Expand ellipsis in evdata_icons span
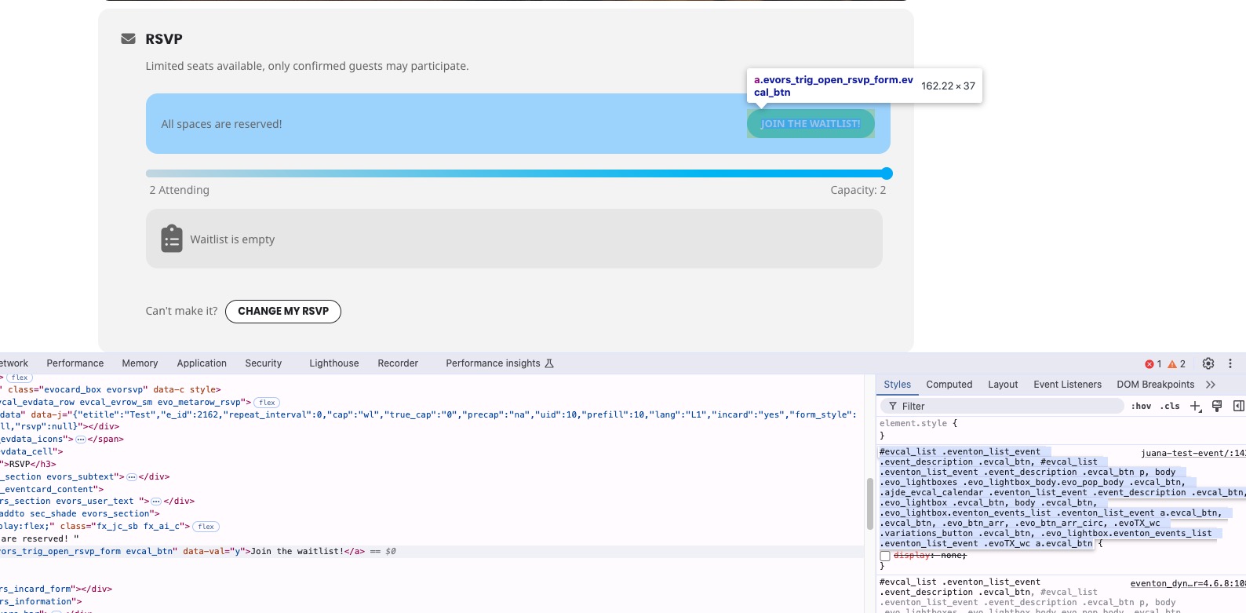 (80, 439)
